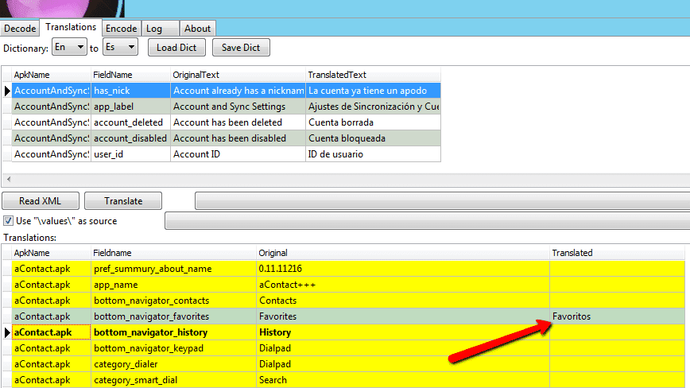Click the 'History' original cell
Image resolution: width=690 pixels, height=388 pixels.
403,332
